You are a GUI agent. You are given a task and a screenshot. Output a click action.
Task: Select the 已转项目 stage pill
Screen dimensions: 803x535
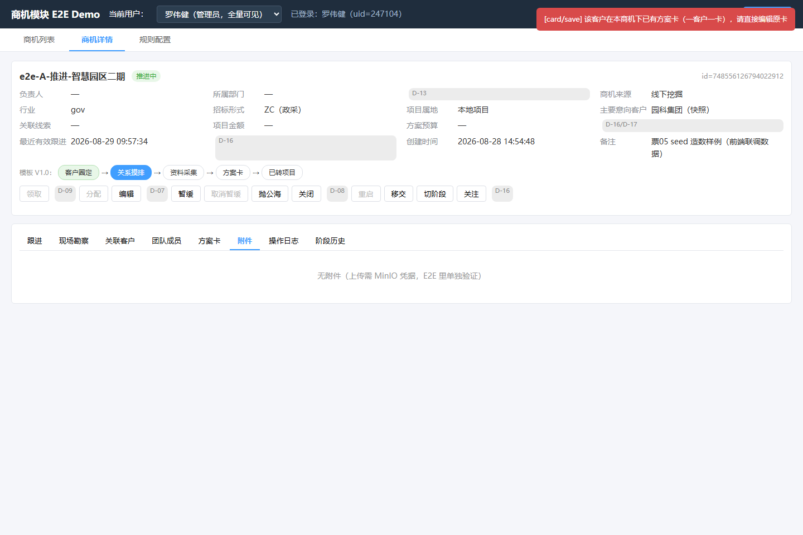pos(282,173)
